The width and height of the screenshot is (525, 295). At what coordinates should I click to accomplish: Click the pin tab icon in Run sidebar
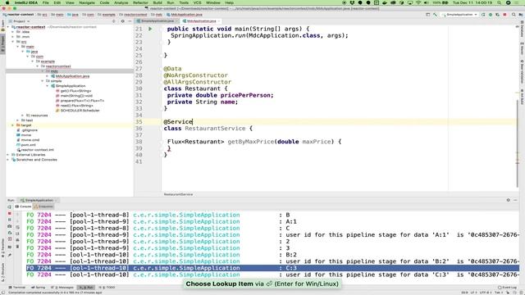pos(9,255)
